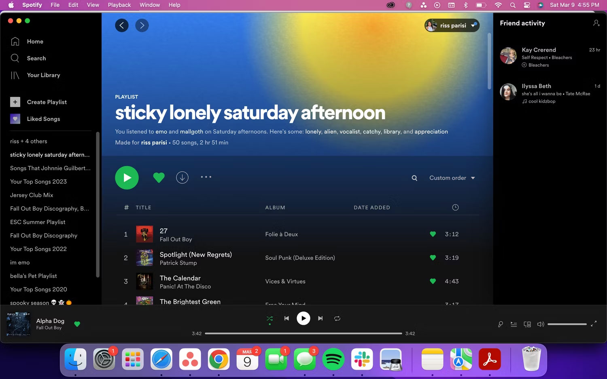Unlike Spotlight (New Regrets) via its heart
607x379 pixels.
pyautogui.click(x=433, y=257)
